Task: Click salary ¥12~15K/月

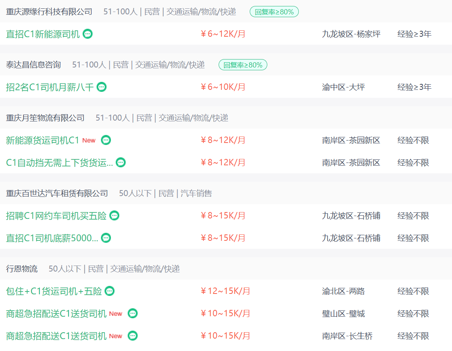Action: pos(225,291)
